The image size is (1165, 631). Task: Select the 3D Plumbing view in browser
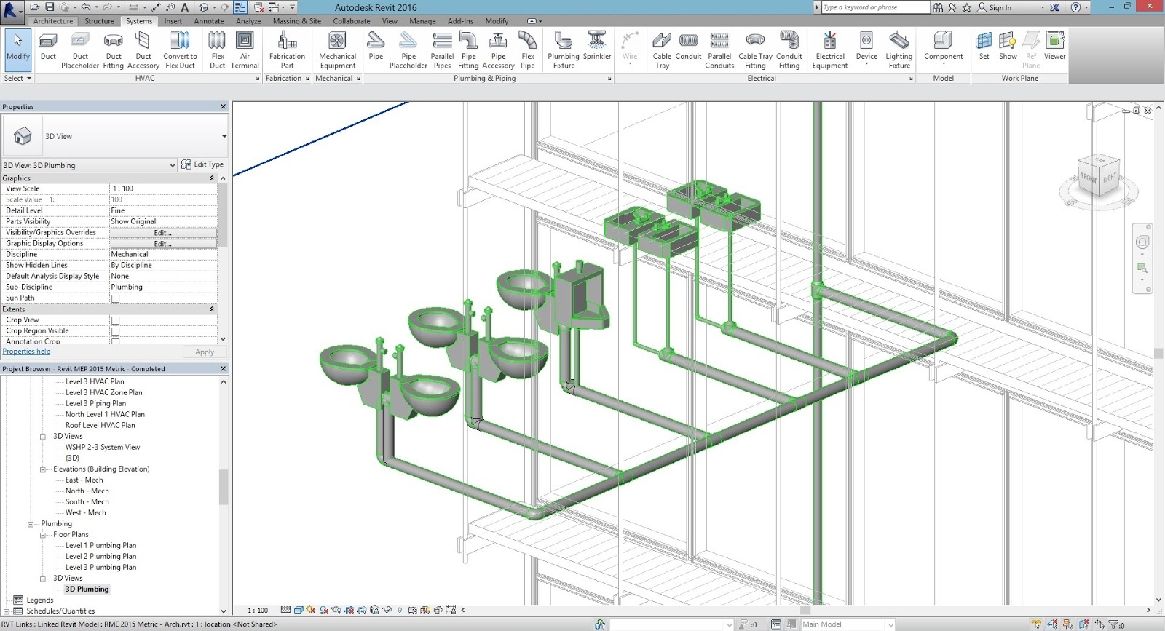[87, 590]
